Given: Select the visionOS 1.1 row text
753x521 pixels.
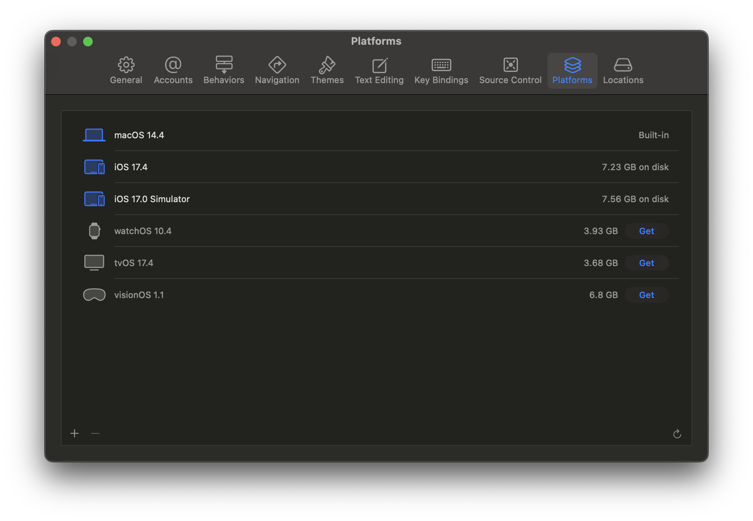Looking at the screenshot, I should click(139, 295).
